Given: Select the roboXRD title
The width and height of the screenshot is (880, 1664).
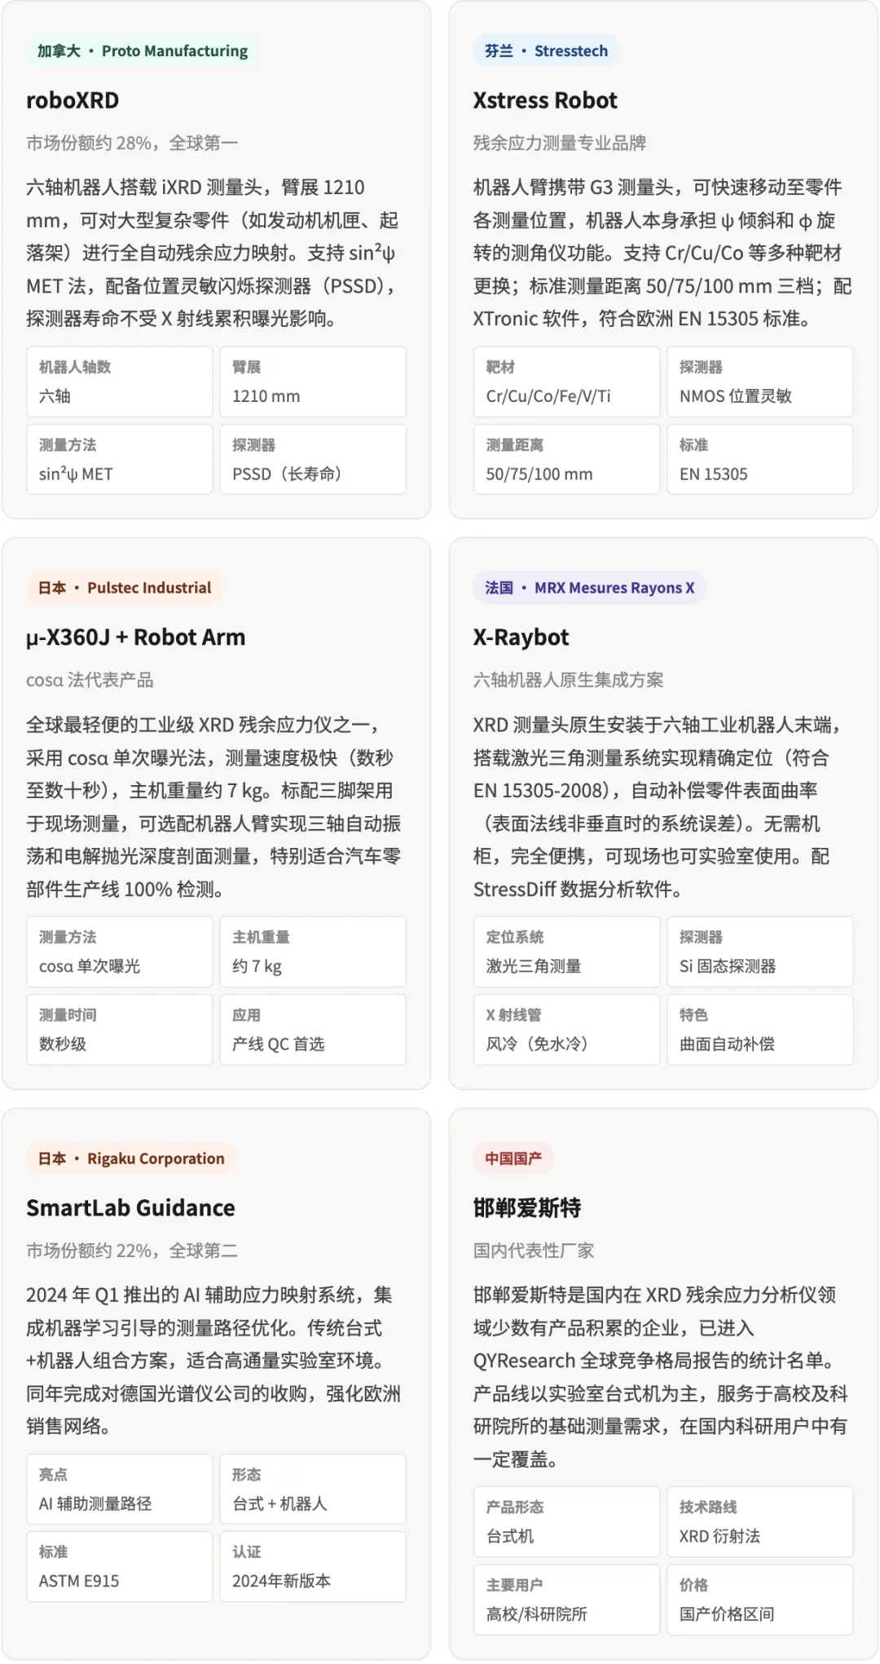Looking at the screenshot, I should (x=73, y=100).
